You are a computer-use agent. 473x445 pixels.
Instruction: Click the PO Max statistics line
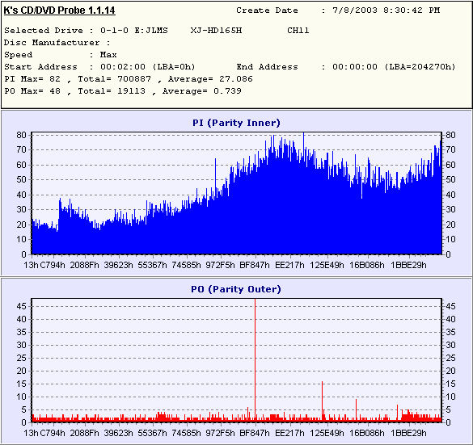[123, 91]
